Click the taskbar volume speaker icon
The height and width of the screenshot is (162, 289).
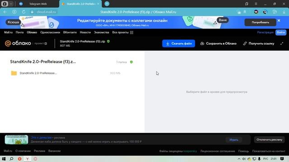[244, 159]
